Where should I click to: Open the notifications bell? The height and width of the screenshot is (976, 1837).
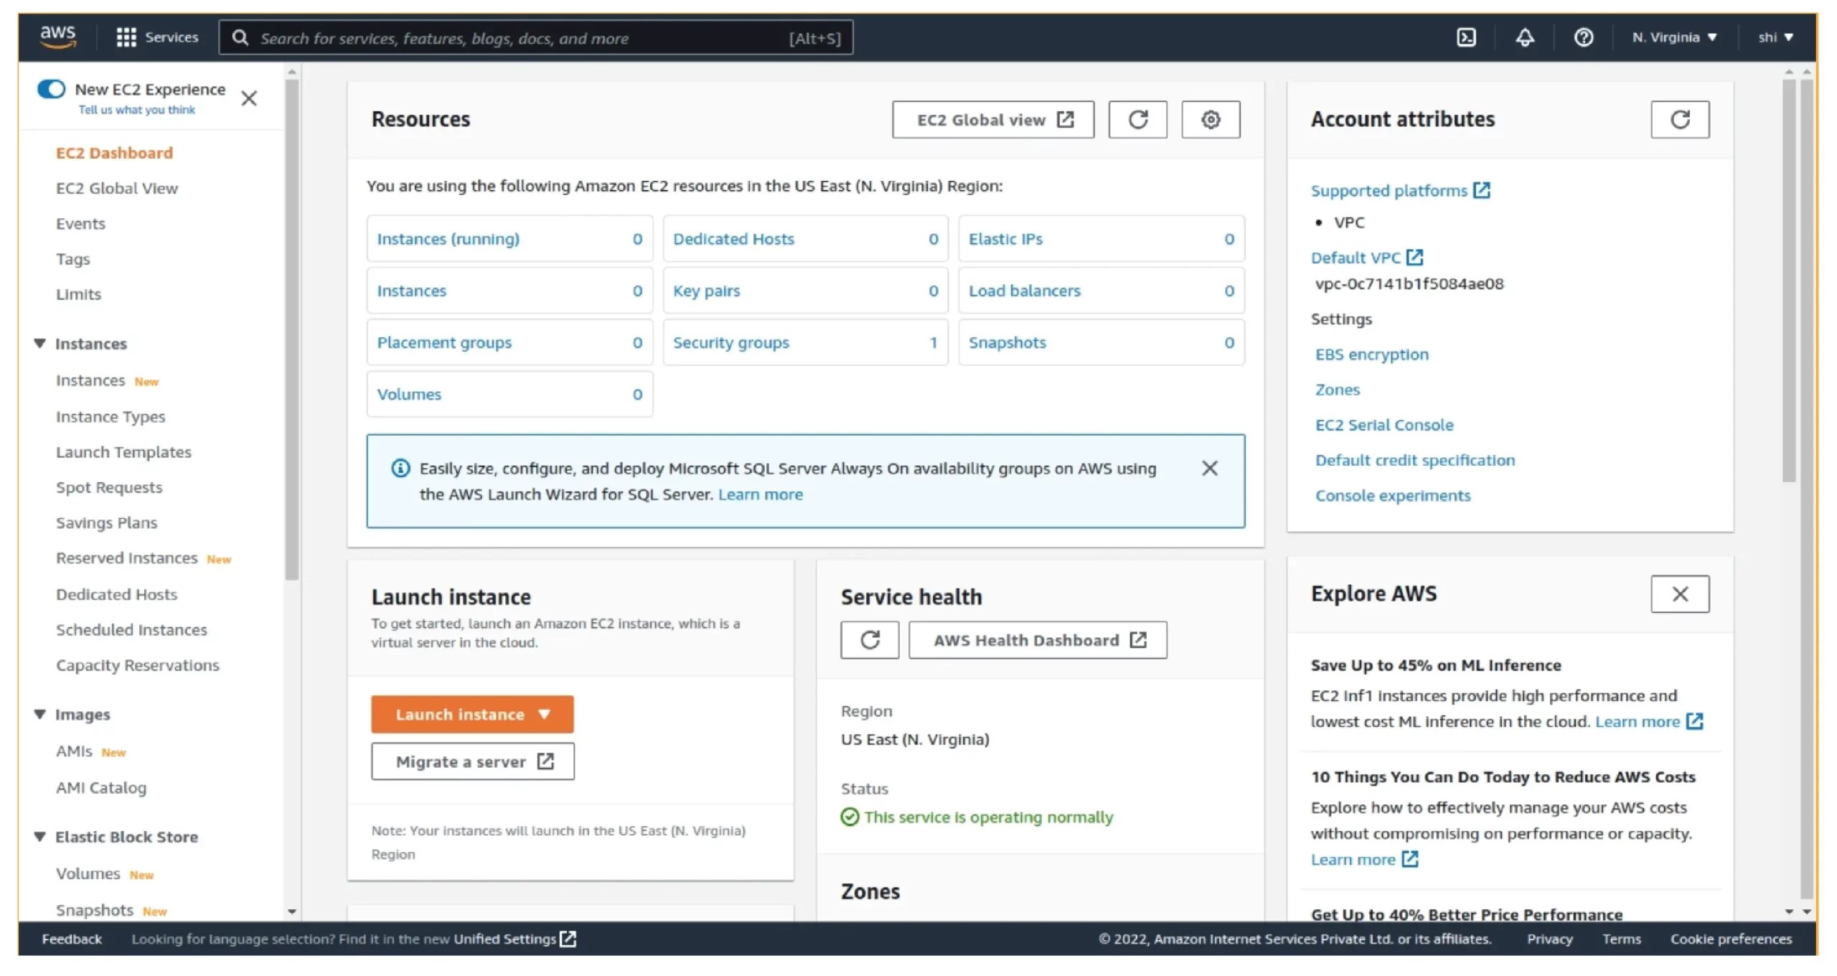tap(1524, 37)
